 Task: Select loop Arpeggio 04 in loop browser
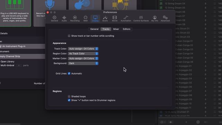click(x=183, y=78)
